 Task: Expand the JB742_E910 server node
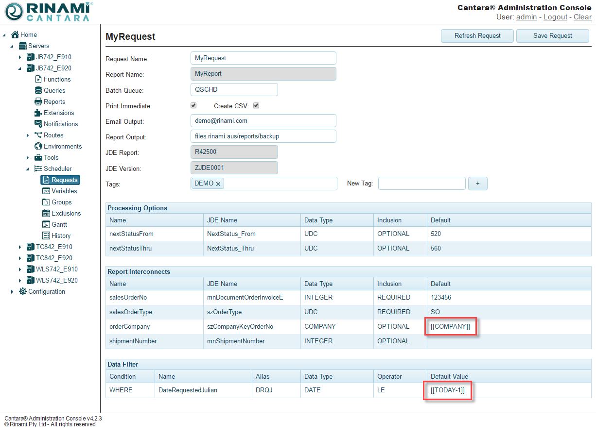[x=20, y=57]
